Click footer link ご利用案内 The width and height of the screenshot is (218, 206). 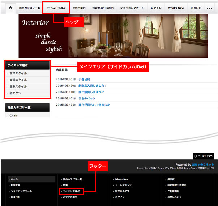click(174, 191)
